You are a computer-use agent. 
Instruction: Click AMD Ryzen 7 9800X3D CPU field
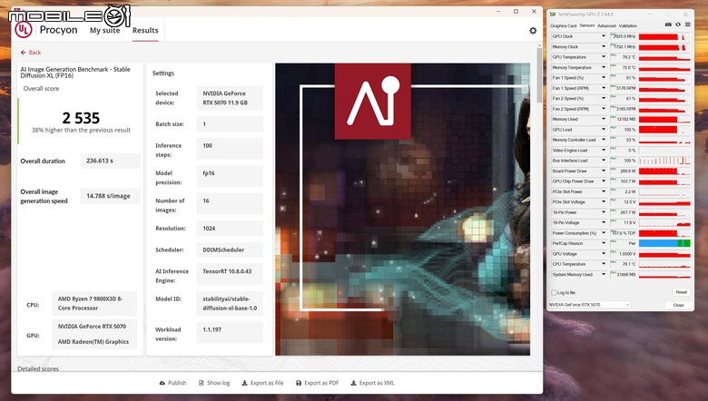pos(94,303)
